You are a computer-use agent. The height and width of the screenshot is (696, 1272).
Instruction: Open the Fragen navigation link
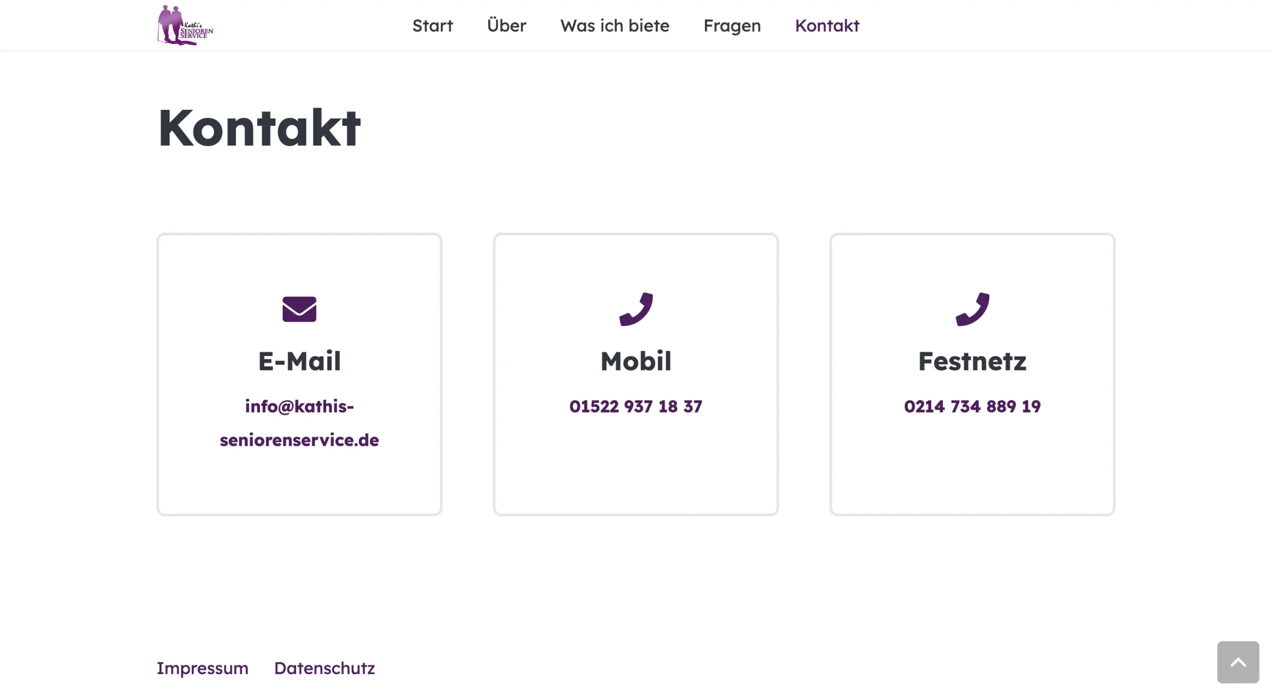point(732,26)
